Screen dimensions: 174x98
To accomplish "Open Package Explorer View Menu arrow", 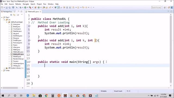I will click(x=22, y=15).
